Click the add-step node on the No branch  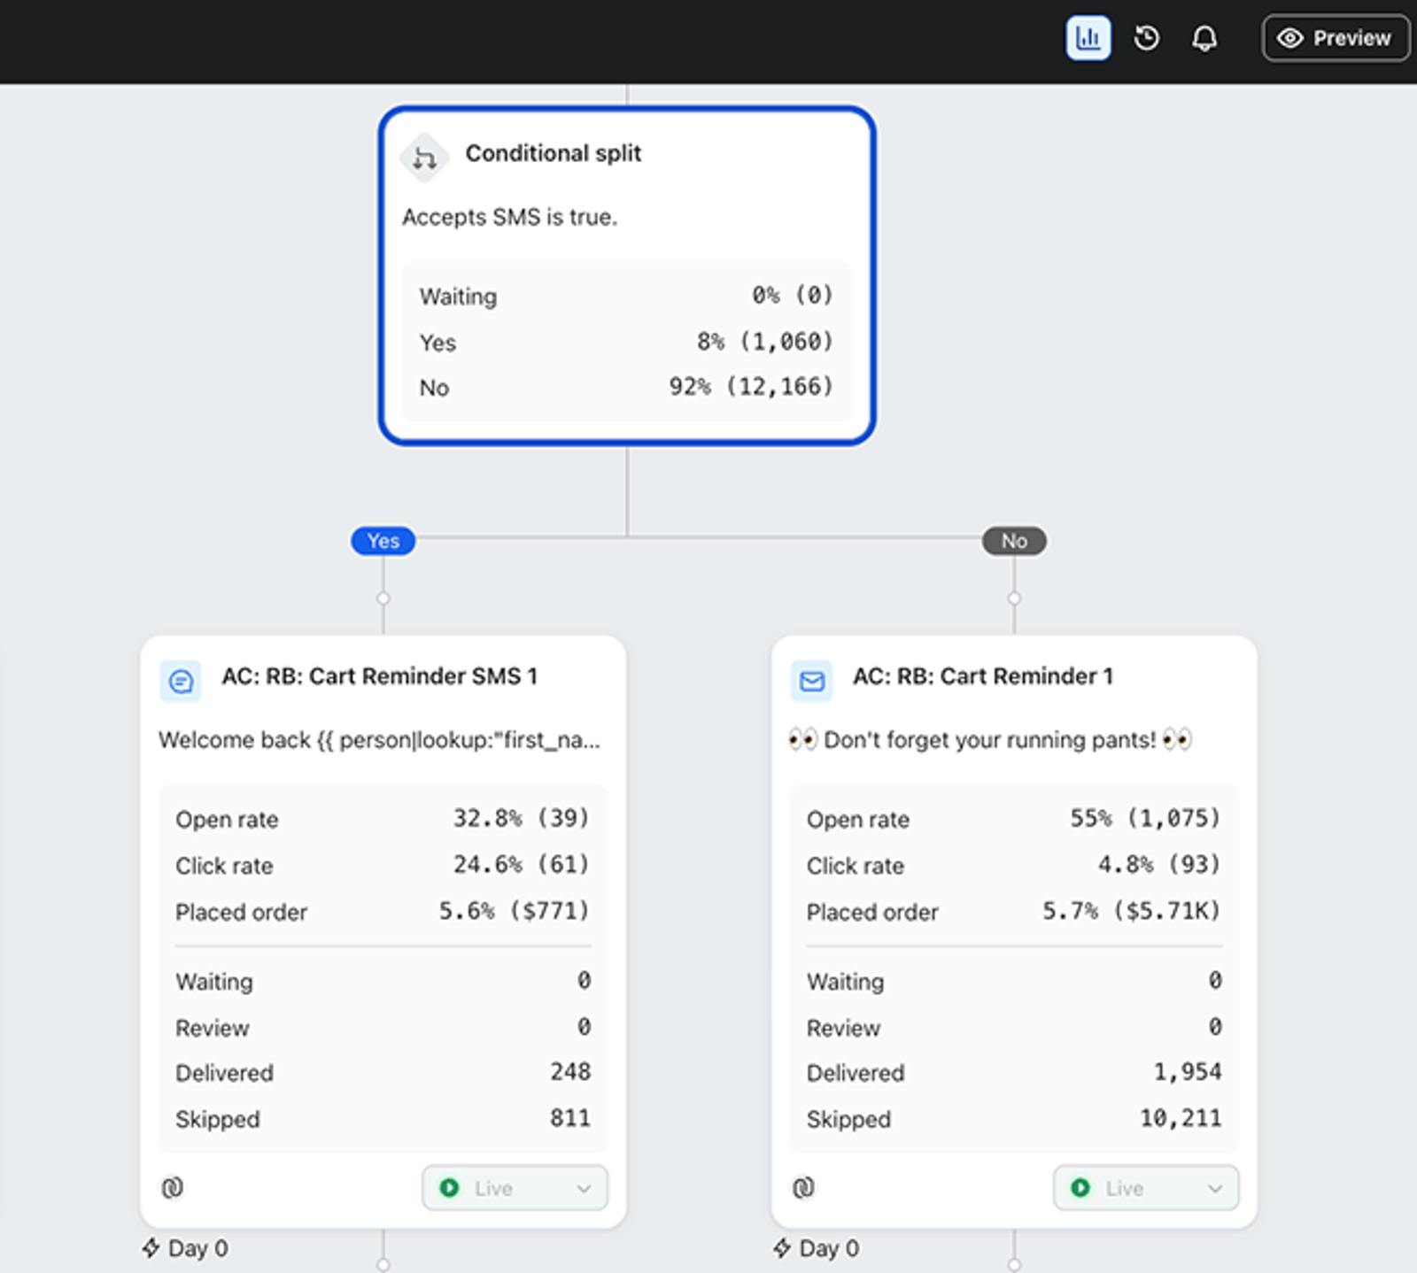click(1014, 598)
